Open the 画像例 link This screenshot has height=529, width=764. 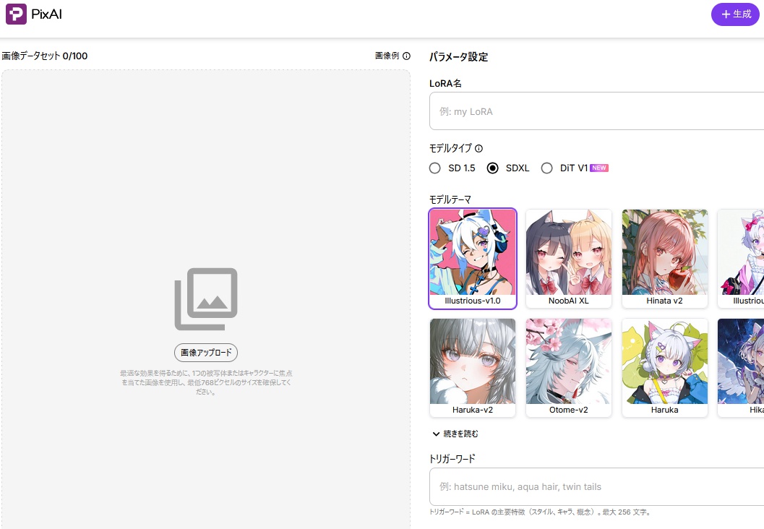pyautogui.click(x=387, y=56)
